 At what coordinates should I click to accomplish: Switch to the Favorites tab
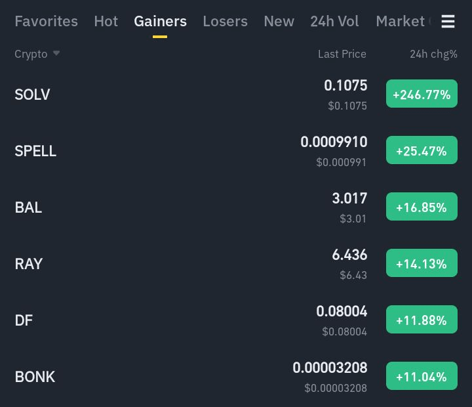(46, 21)
